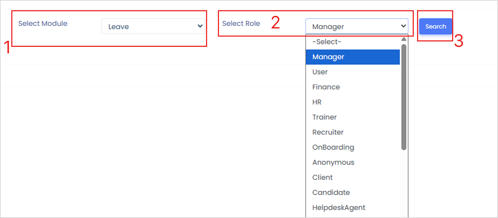Choose the -Select- placeholder option
This screenshot has height=218, width=498.
(x=327, y=42)
